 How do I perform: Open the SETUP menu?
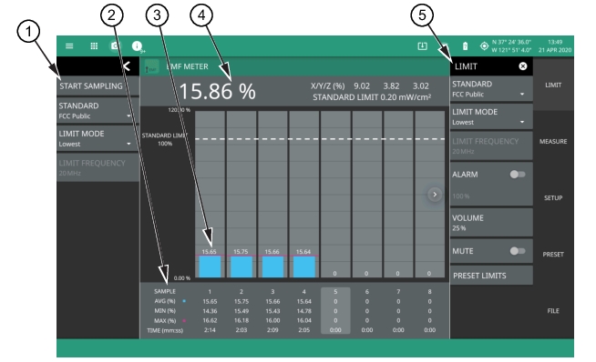pos(553,197)
